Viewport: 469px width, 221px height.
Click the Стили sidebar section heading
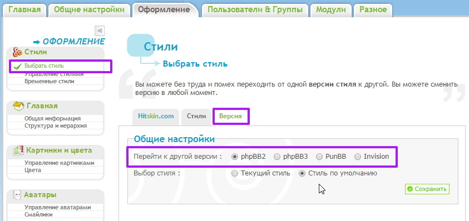pyautogui.click(x=36, y=52)
